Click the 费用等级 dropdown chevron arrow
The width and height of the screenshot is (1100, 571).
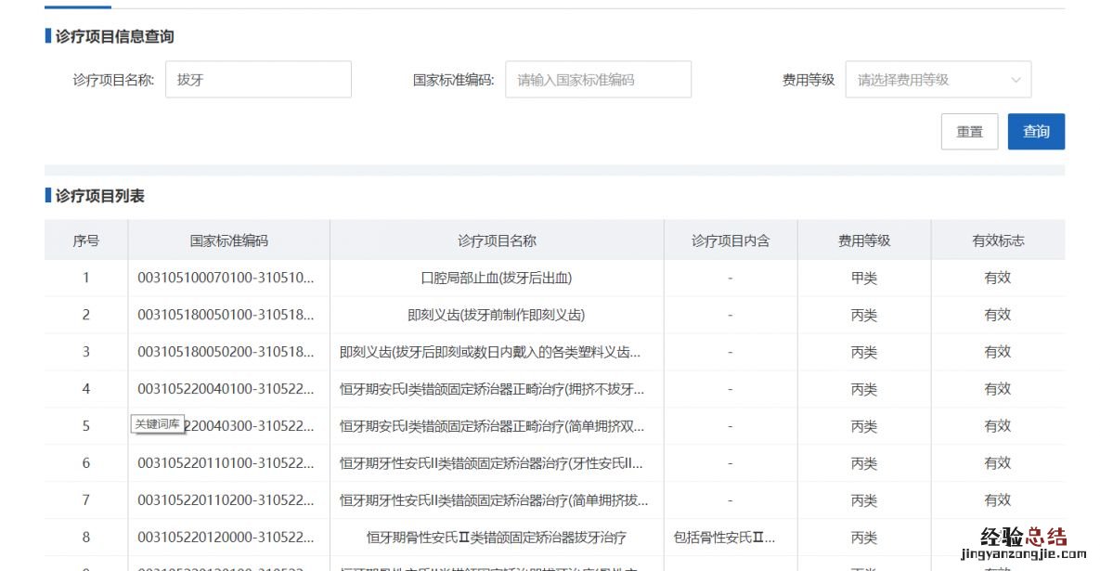pos(1016,80)
